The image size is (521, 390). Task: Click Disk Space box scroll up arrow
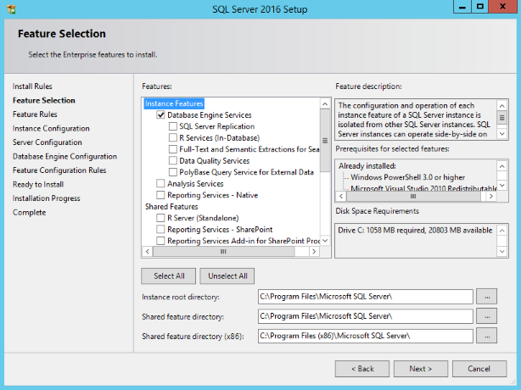(502, 231)
